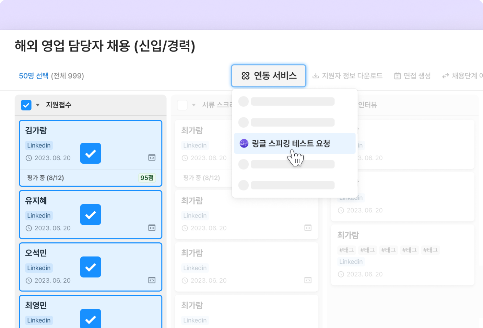This screenshot has height=328, width=483.
Task: Click the 50명 선택 link
Action: point(34,76)
